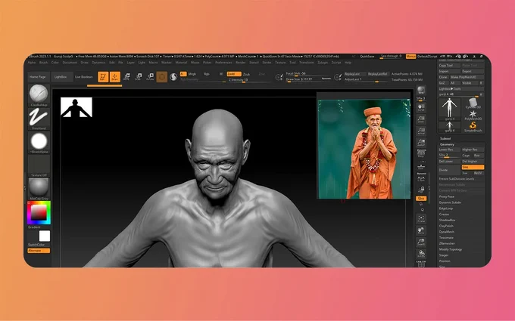Open the BrushAlpha selector

pyautogui.click(x=39, y=142)
